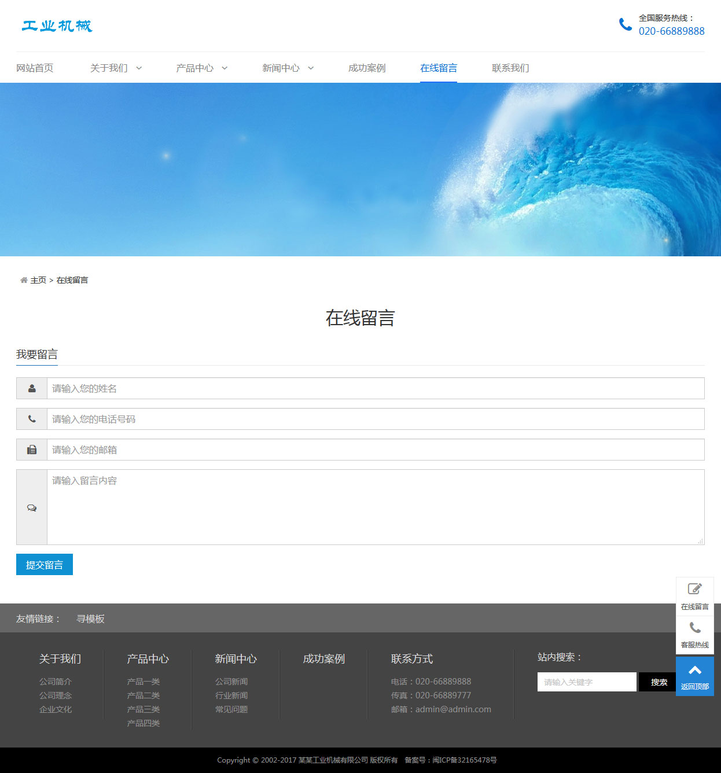The image size is (721, 773).
Task: Open footer heading 新闻中心
Action: (x=236, y=658)
